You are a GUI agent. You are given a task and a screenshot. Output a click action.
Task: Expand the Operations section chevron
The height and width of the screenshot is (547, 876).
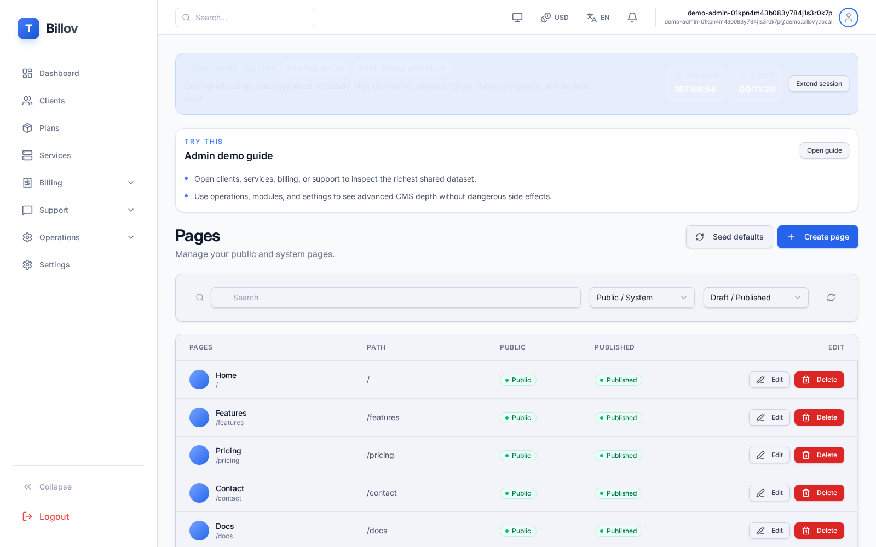[131, 237]
